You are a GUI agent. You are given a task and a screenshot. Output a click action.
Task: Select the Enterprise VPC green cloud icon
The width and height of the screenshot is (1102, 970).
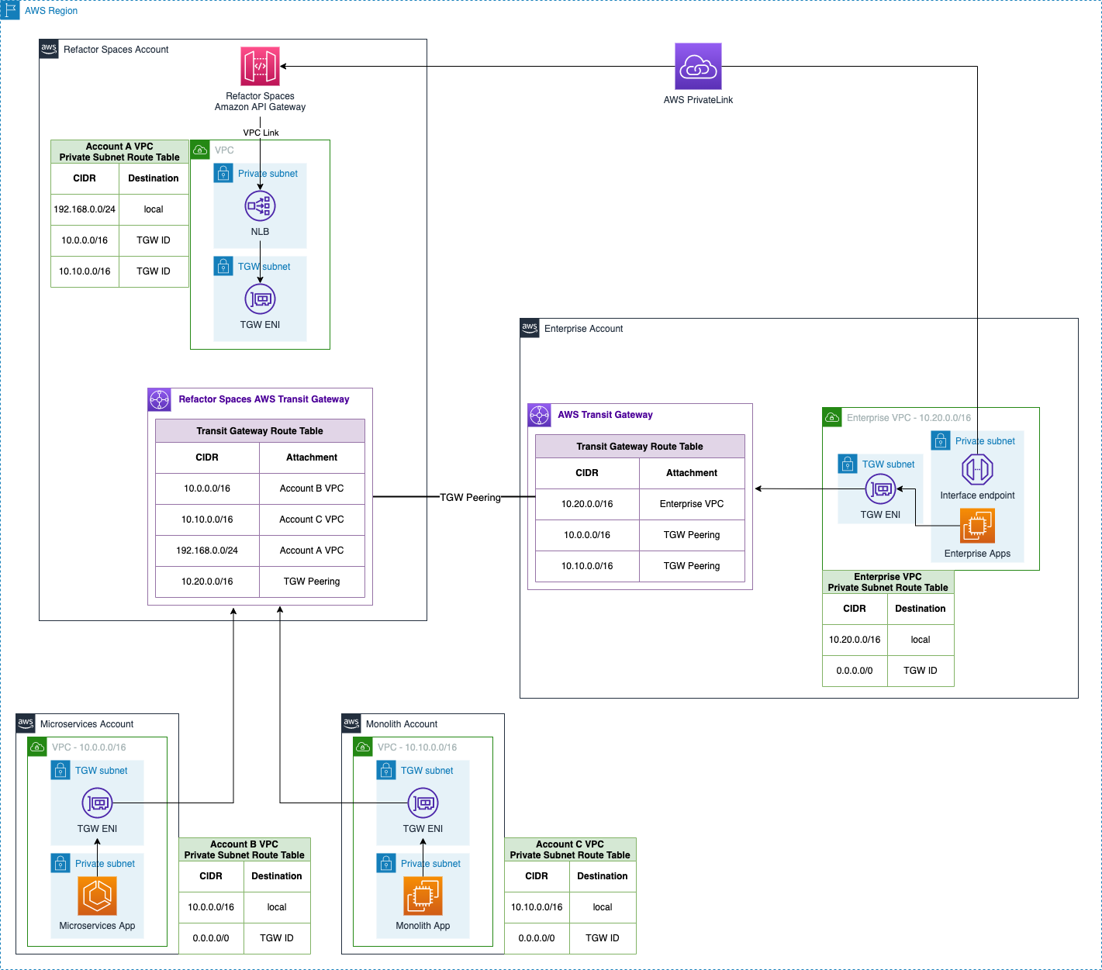click(x=832, y=417)
